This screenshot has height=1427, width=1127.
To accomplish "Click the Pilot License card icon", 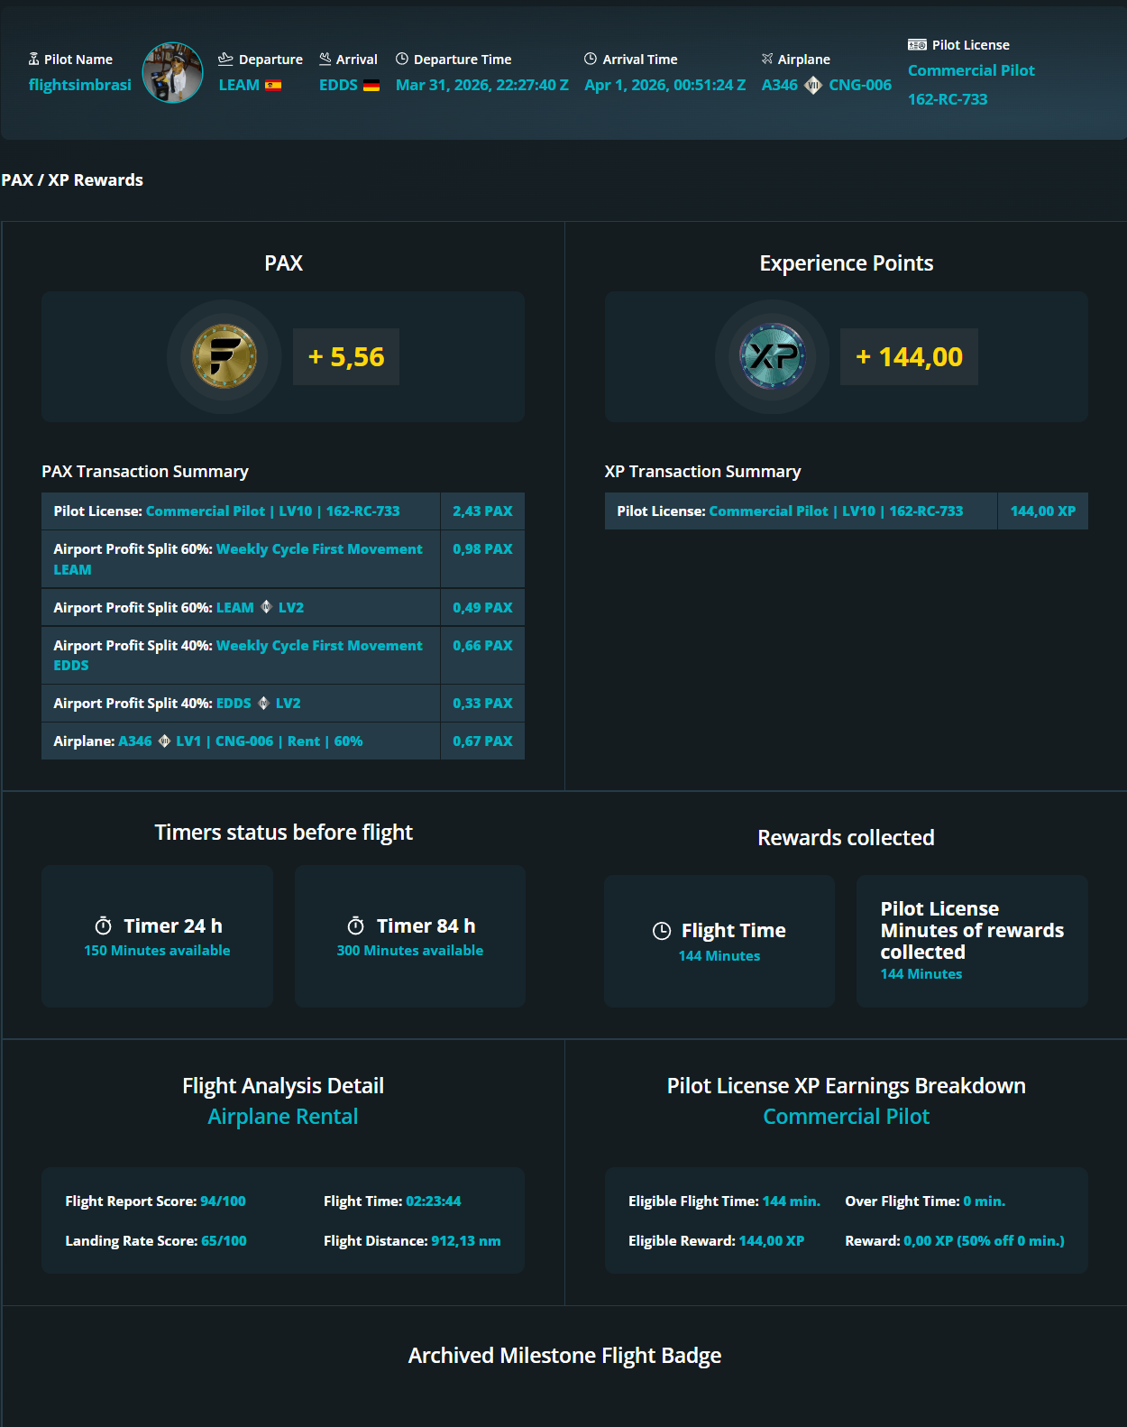I will coord(917,45).
